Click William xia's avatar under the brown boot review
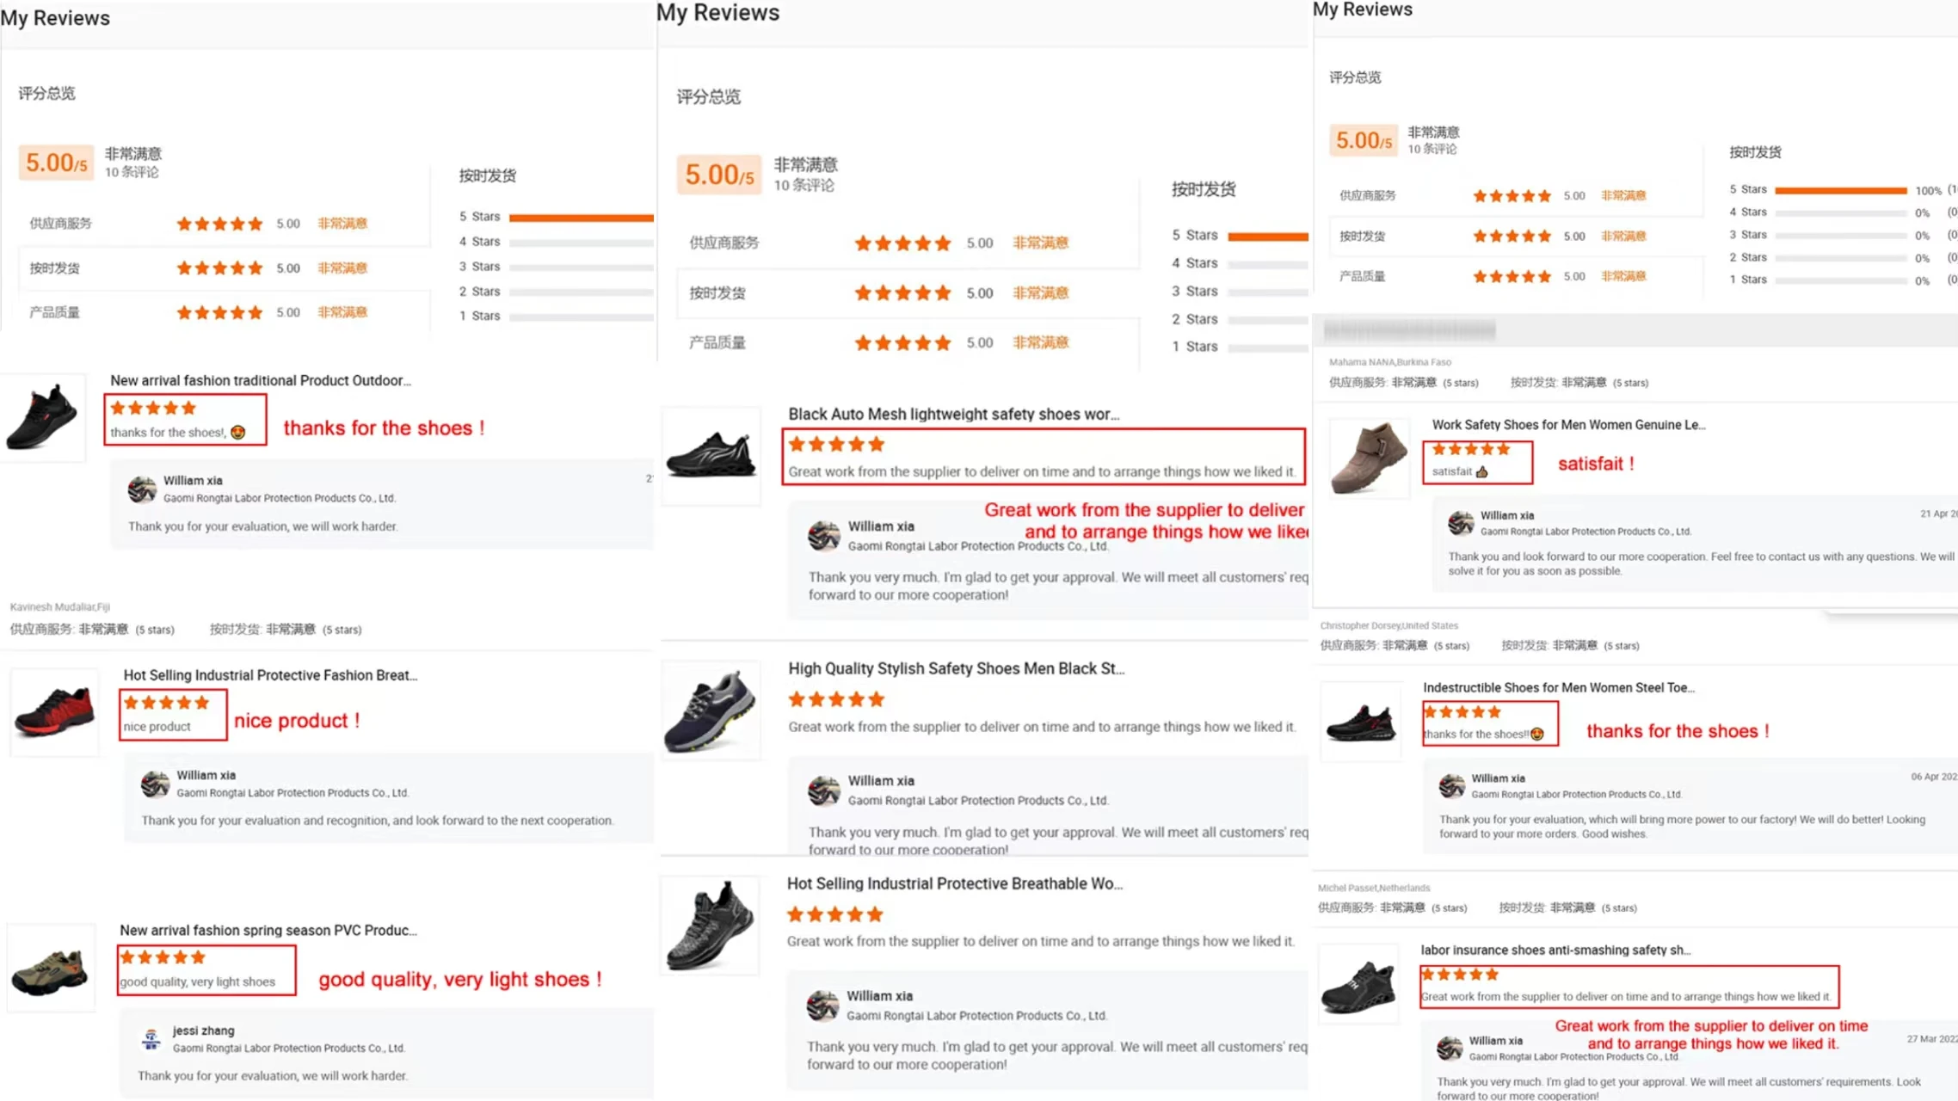The width and height of the screenshot is (1958, 1101). [x=1460, y=523]
